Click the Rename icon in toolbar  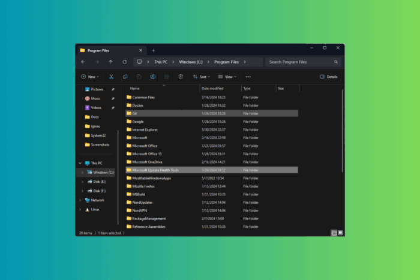tap(153, 77)
